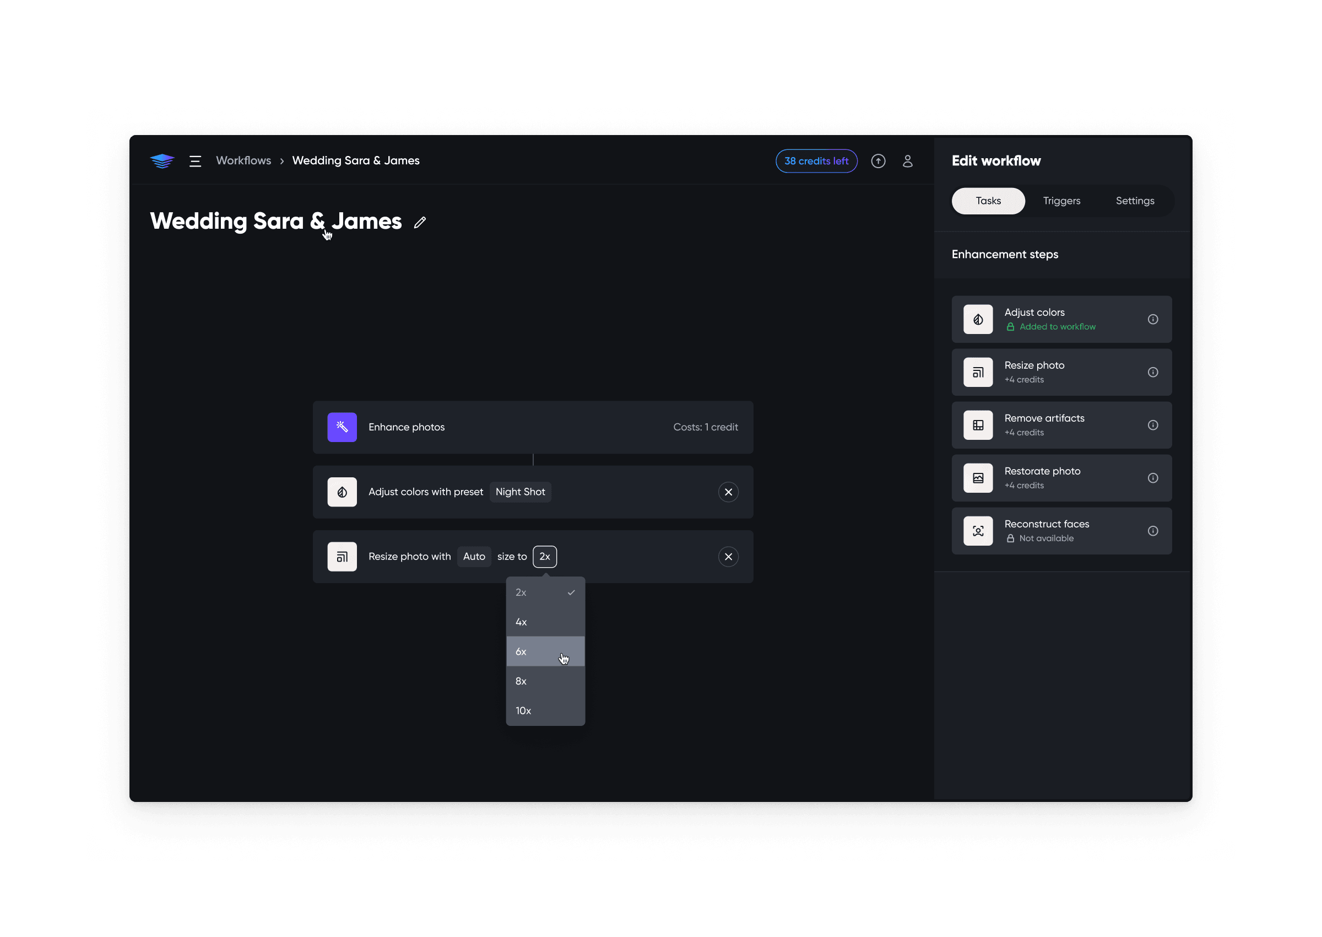This screenshot has height=937, width=1322.
Task: Click the info icon for Remove artifacts
Action: [x=1152, y=425]
